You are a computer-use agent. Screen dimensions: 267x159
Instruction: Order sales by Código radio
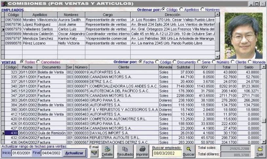[157, 62]
